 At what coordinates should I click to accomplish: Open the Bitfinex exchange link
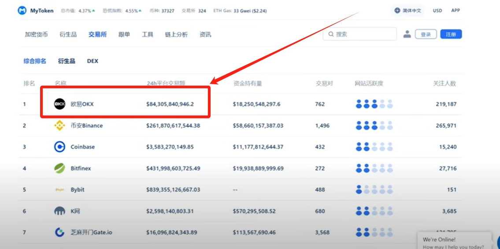pyautogui.click(x=81, y=168)
